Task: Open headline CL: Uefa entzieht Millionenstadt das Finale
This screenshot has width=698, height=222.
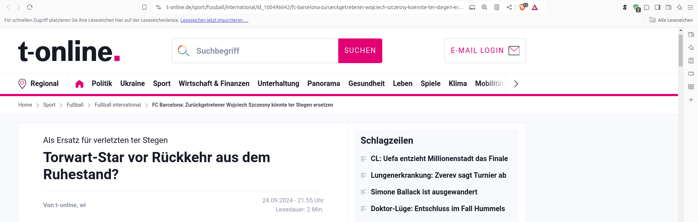Action: tap(439, 159)
